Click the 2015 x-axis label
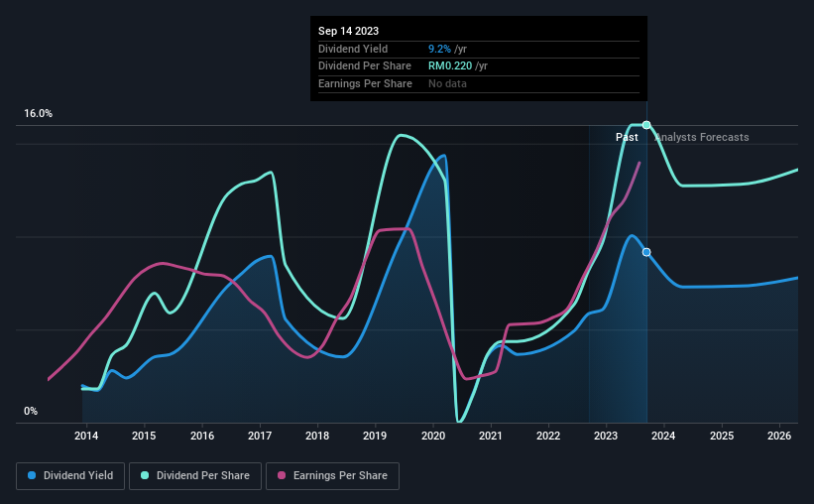Screen dimensions: 814x504 tap(144, 436)
